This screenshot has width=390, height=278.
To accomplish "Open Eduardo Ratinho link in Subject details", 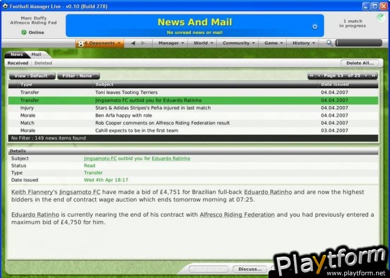I will point(171,158).
